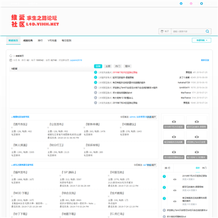Screen dimensions: 218x218
Task: Click the admin moderator link
Action: click(x=133, y=117)
